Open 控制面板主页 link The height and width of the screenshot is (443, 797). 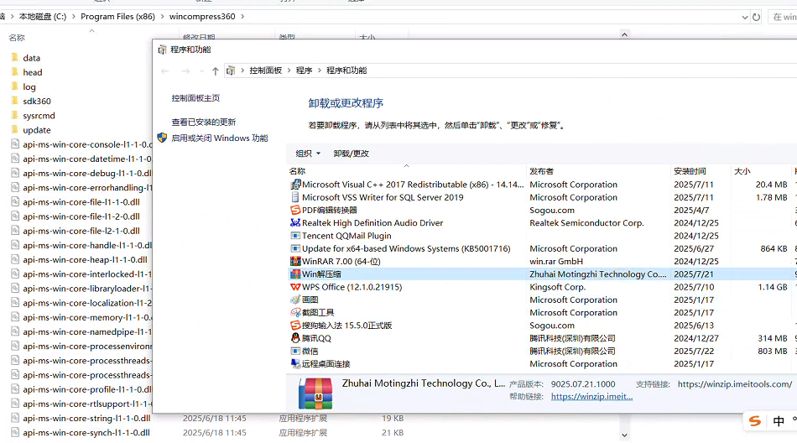point(195,98)
